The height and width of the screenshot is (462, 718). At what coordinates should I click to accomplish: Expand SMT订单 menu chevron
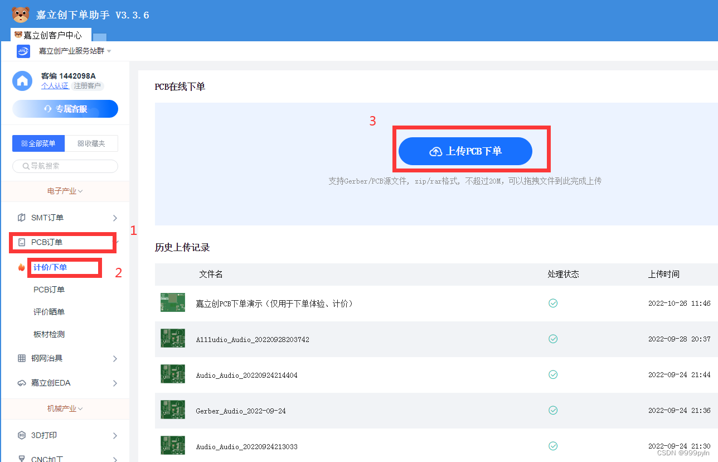[x=115, y=218]
